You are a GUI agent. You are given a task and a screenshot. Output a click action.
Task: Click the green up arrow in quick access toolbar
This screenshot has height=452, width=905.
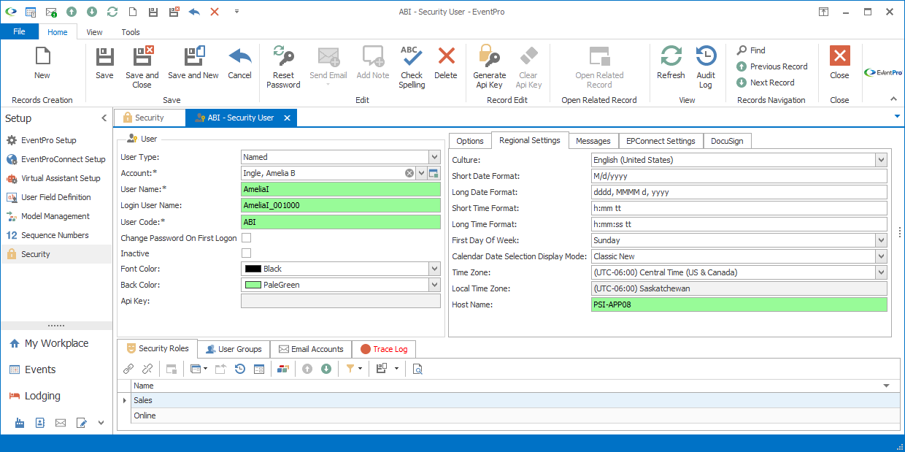click(72, 12)
